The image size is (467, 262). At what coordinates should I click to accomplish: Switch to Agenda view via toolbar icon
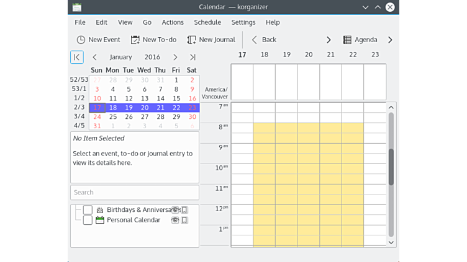click(x=347, y=40)
